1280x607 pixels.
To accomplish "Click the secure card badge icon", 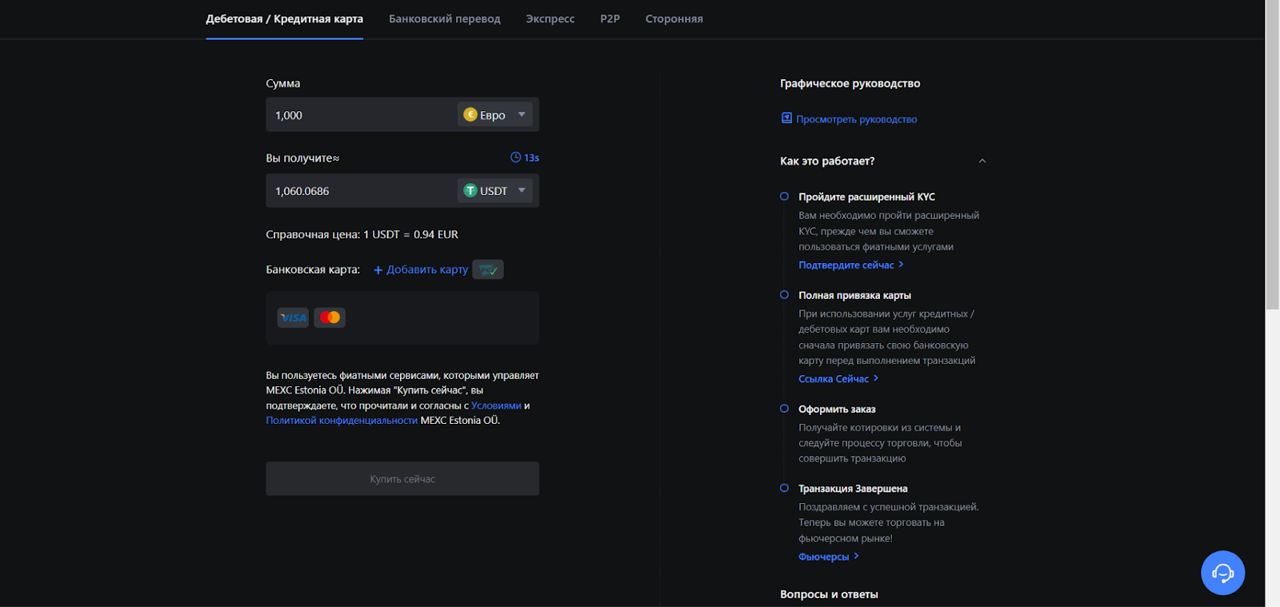I will point(487,270).
